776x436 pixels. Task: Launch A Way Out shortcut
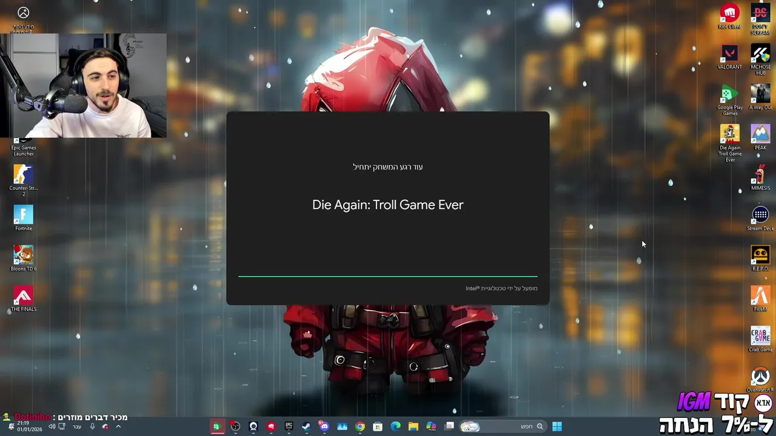(760, 97)
